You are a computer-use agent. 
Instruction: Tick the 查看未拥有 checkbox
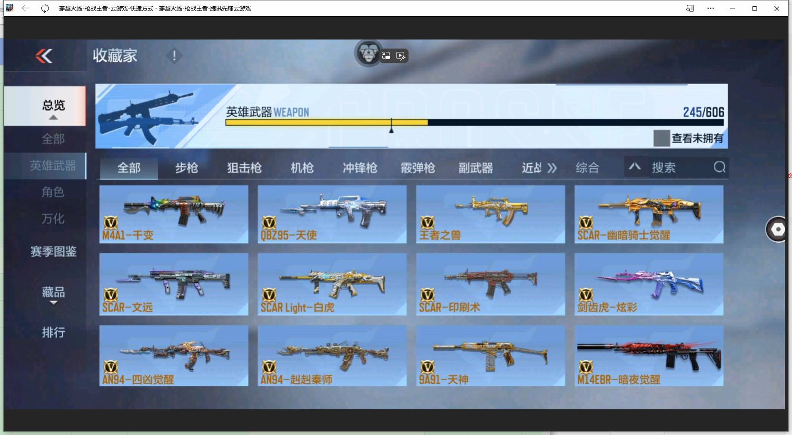(x=662, y=138)
